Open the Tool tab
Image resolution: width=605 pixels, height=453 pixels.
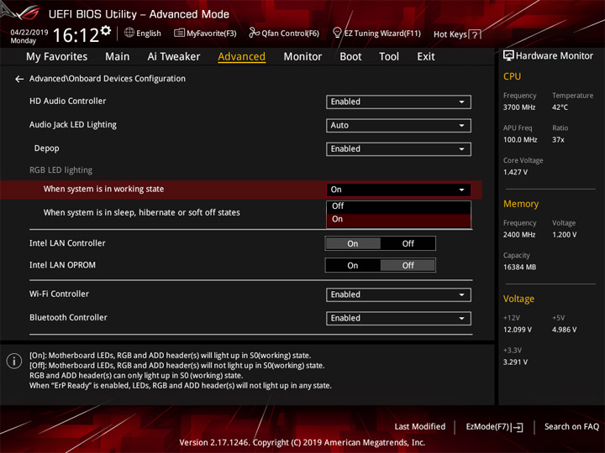tap(389, 57)
